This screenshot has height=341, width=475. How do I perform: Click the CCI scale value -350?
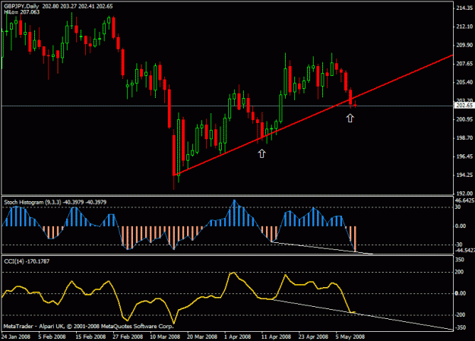[x=460, y=327]
